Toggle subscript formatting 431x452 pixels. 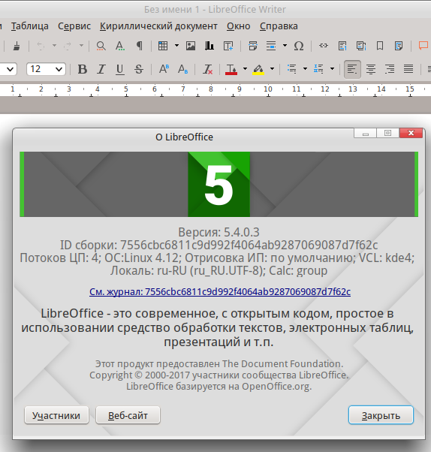[182, 69]
